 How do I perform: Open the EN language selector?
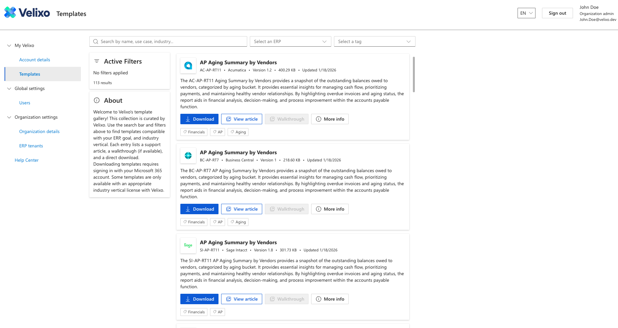click(526, 13)
